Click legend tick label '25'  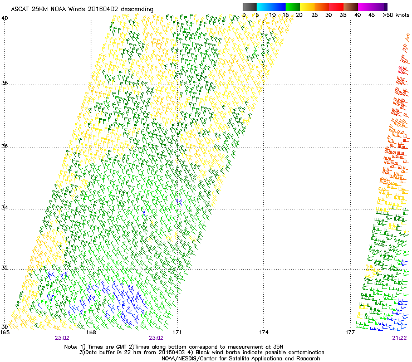[315, 15]
